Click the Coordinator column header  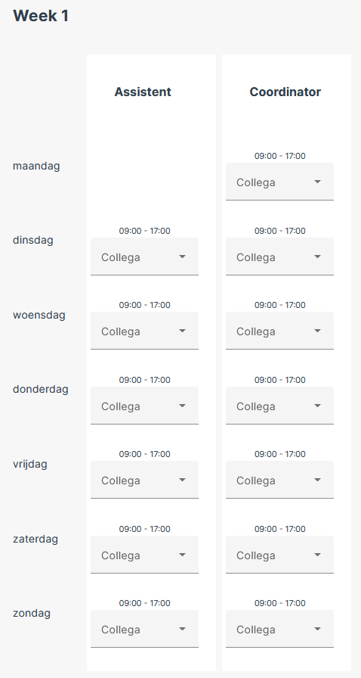tap(285, 92)
